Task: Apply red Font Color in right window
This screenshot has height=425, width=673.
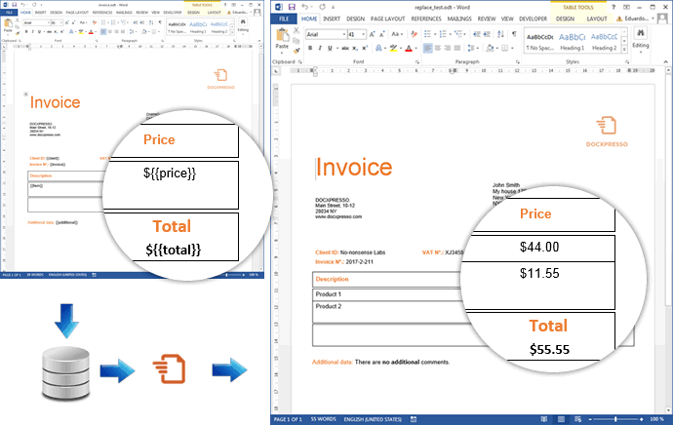Action: click(x=409, y=48)
